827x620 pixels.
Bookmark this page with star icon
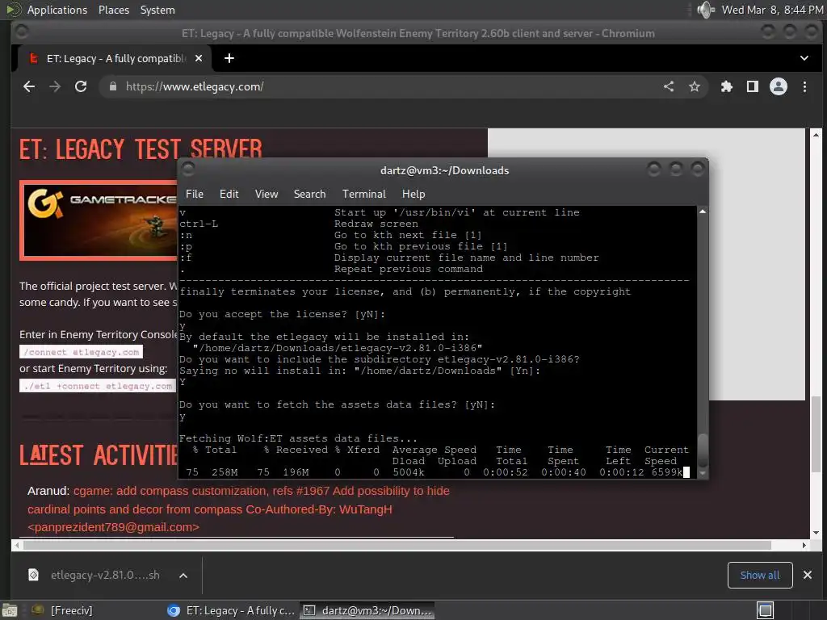pos(695,86)
